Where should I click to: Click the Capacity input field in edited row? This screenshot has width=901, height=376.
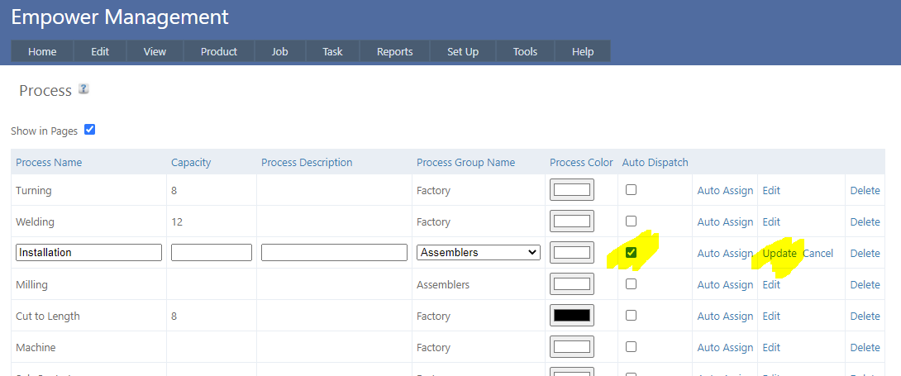point(212,253)
